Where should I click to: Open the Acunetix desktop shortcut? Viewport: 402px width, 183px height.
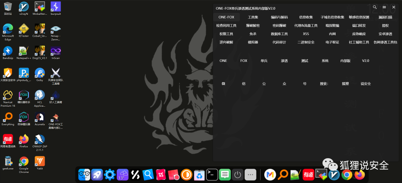(40, 119)
